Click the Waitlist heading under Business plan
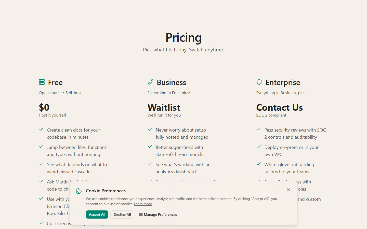This screenshot has width=367, height=229. click(164, 107)
